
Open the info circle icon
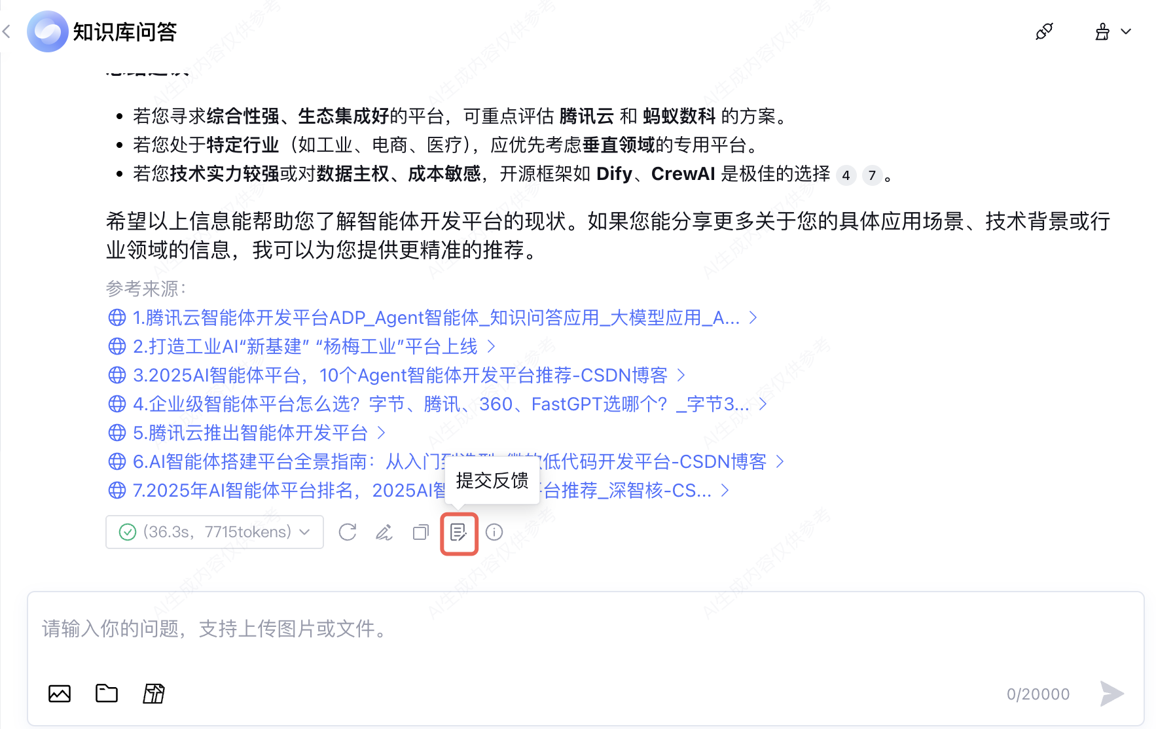494,532
